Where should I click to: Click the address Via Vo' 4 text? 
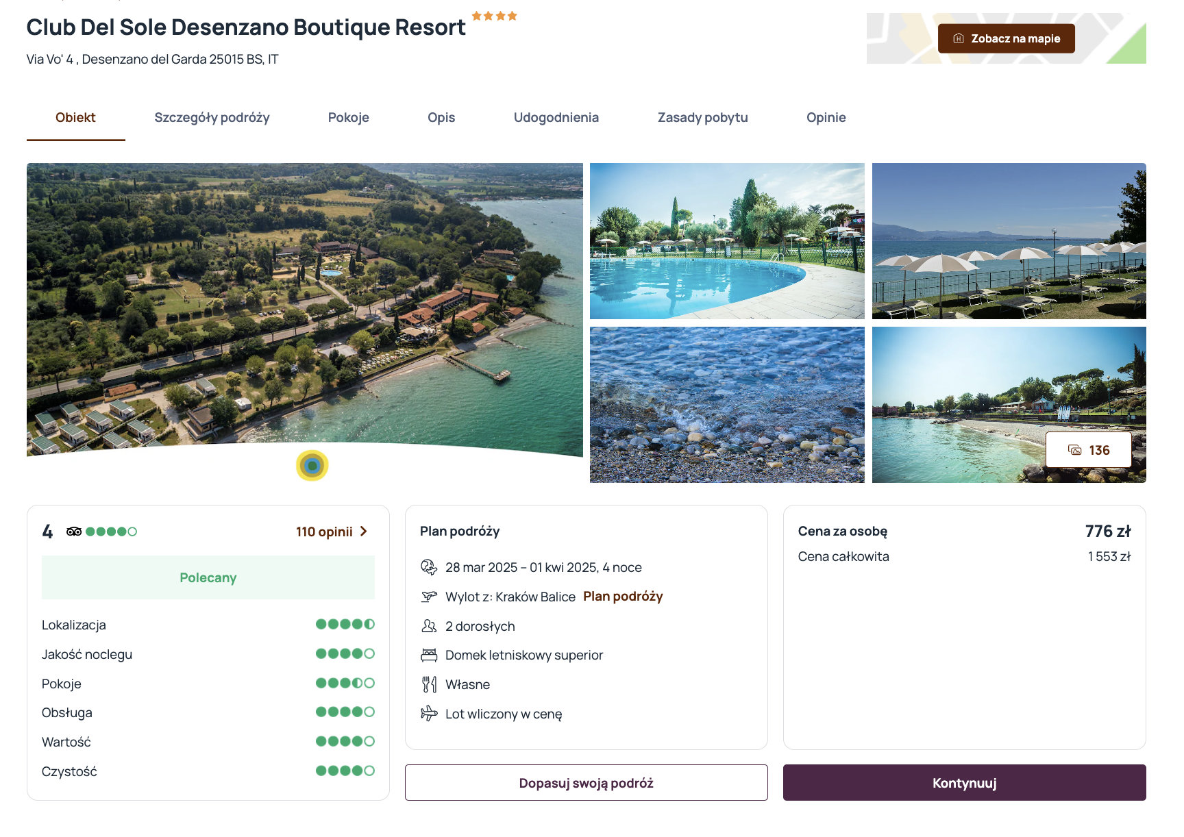(x=152, y=60)
